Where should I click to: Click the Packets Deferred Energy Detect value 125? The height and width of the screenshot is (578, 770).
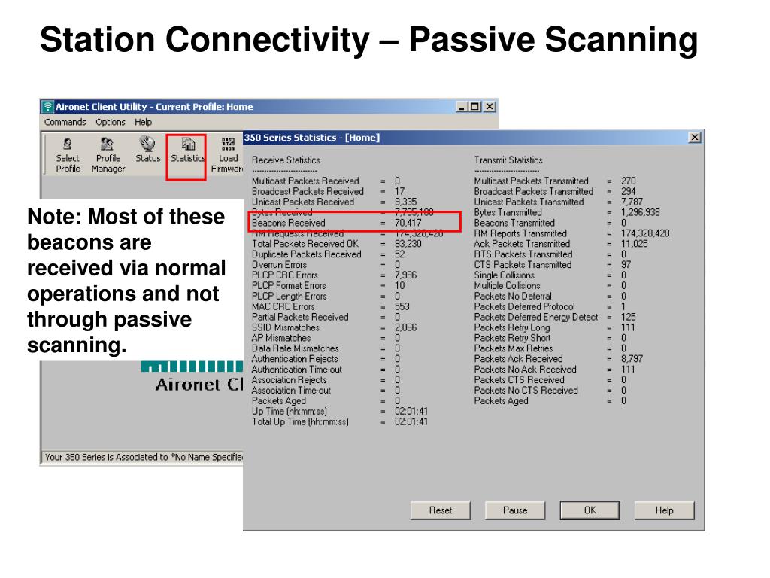628,317
